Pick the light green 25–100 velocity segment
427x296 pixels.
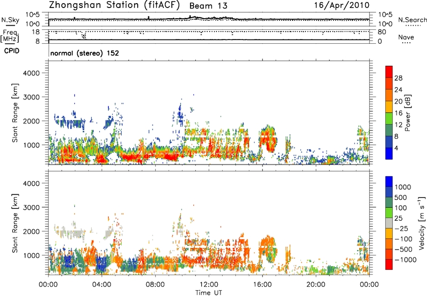389,213
